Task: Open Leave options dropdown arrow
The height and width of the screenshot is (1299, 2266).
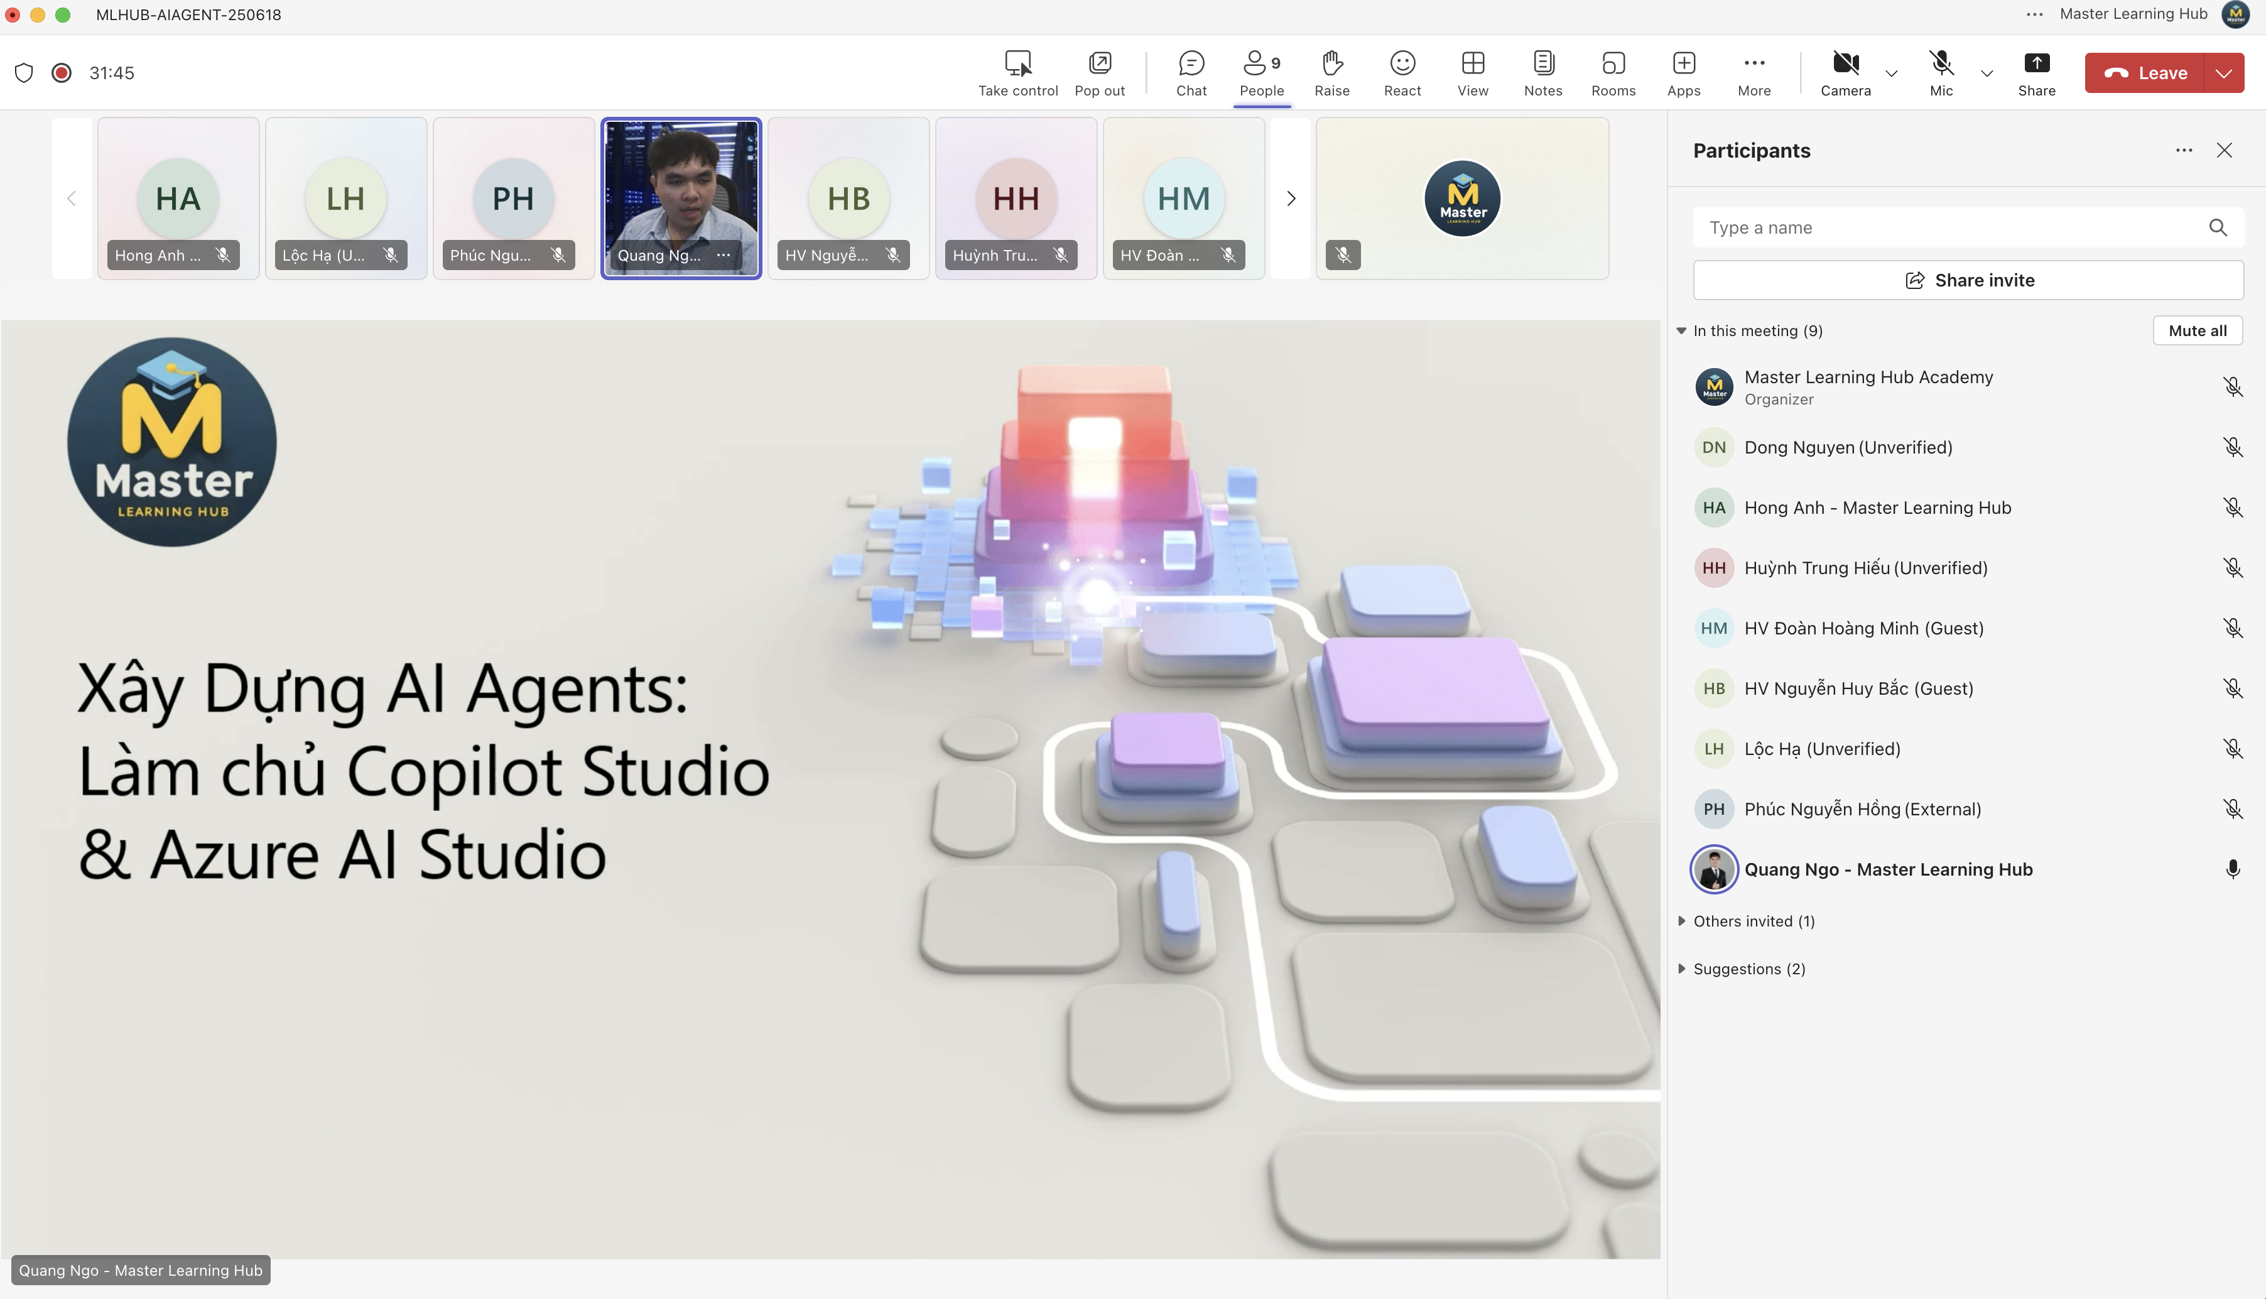Action: [2223, 73]
